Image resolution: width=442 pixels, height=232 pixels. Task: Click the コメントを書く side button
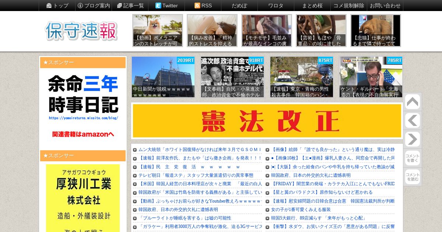[412, 158]
